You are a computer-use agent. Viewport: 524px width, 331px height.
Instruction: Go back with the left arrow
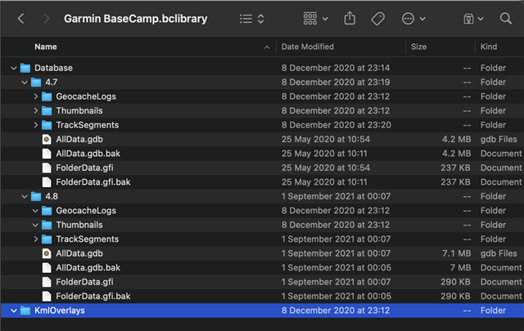click(x=21, y=19)
